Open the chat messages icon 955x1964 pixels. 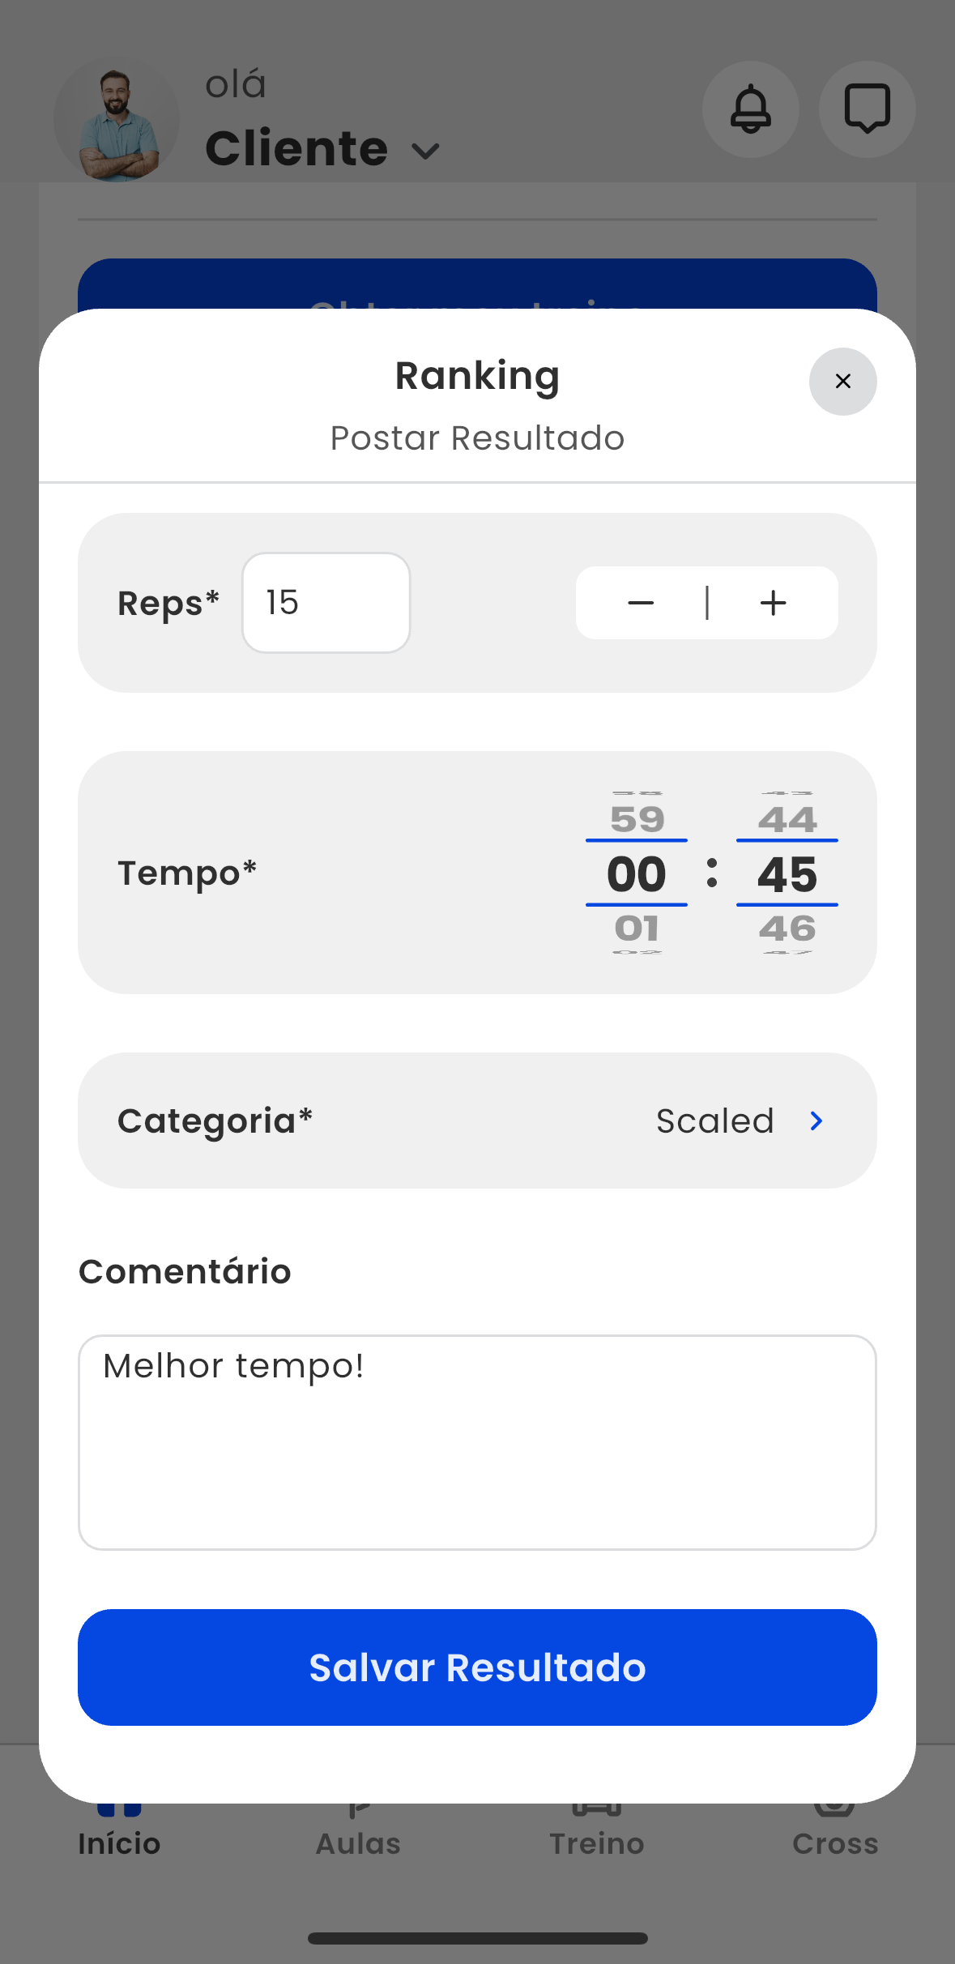(867, 109)
